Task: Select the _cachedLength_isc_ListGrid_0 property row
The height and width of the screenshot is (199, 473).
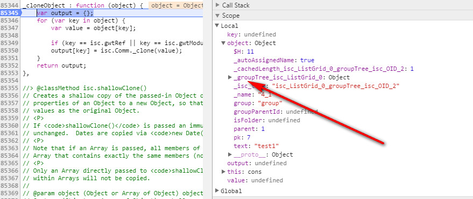Action: [323, 69]
